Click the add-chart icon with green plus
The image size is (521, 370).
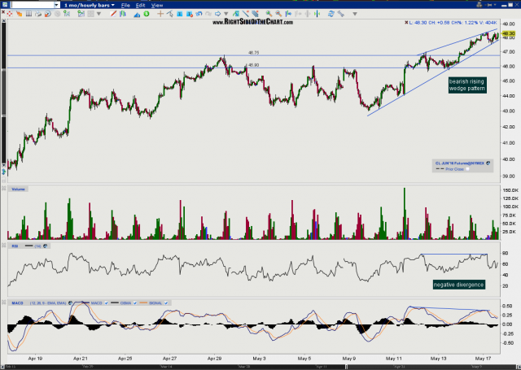81,14
